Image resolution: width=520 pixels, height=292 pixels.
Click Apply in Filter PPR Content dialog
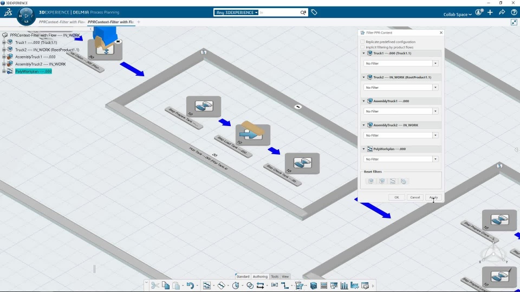click(x=433, y=197)
